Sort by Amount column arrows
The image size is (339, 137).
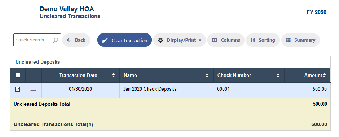(324, 76)
